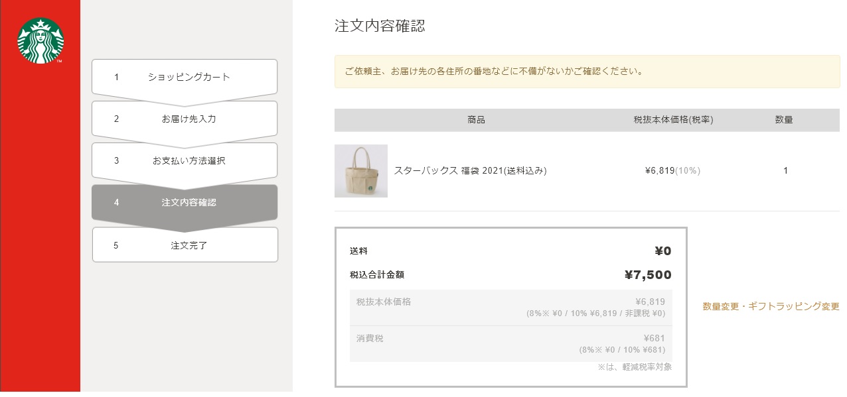Click the 数量 column header
Image resolution: width=847 pixels, height=397 pixels.
tap(784, 120)
